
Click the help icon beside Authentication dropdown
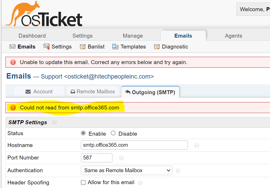178,171
